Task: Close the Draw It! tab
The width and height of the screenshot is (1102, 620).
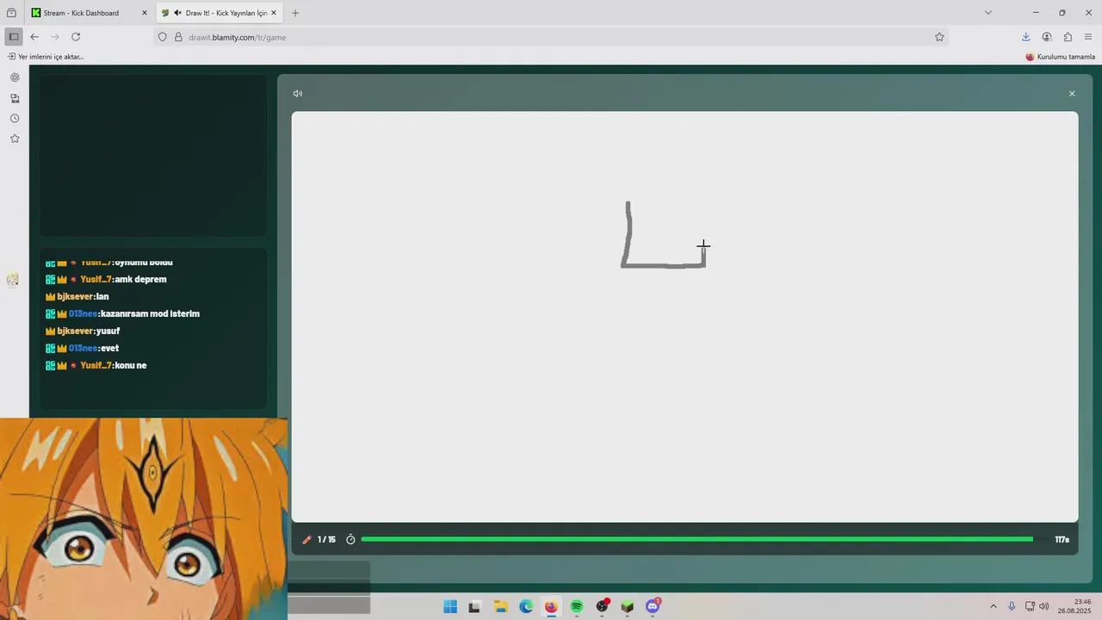Action: (275, 13)
